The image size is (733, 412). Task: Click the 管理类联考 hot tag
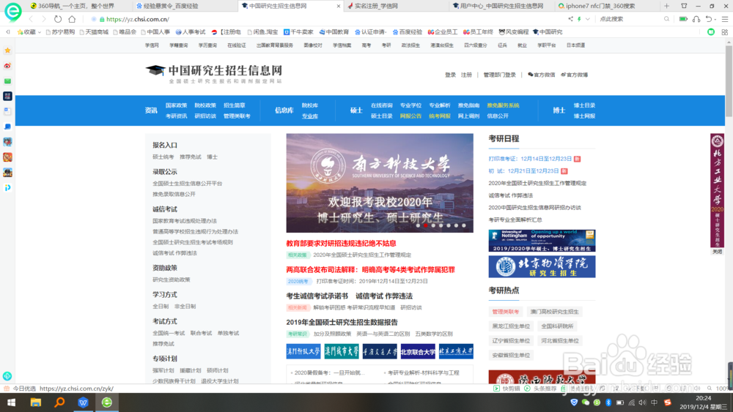[x=505, y=312]
